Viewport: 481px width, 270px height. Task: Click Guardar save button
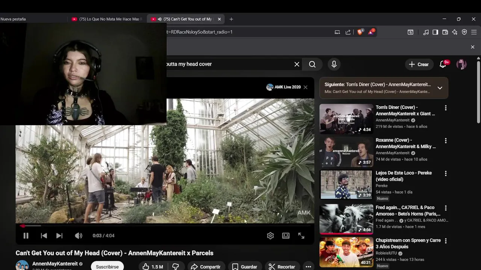pyautogui.click(x=245, y=267)
